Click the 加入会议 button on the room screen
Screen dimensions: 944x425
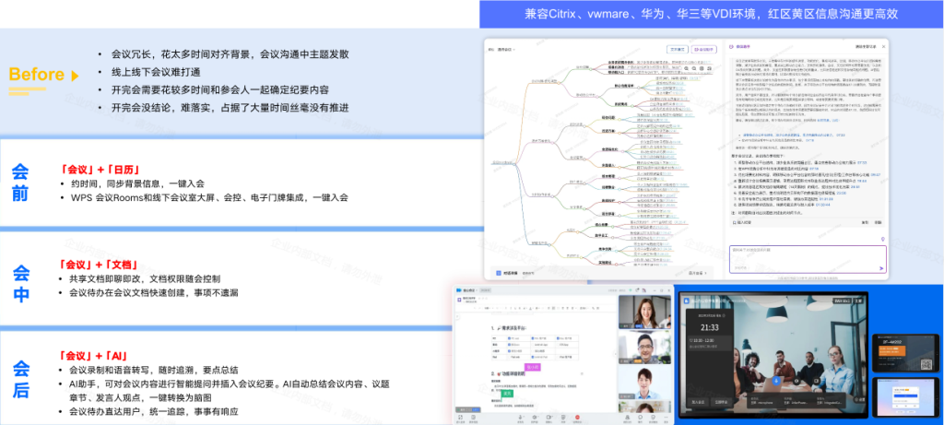698,402
